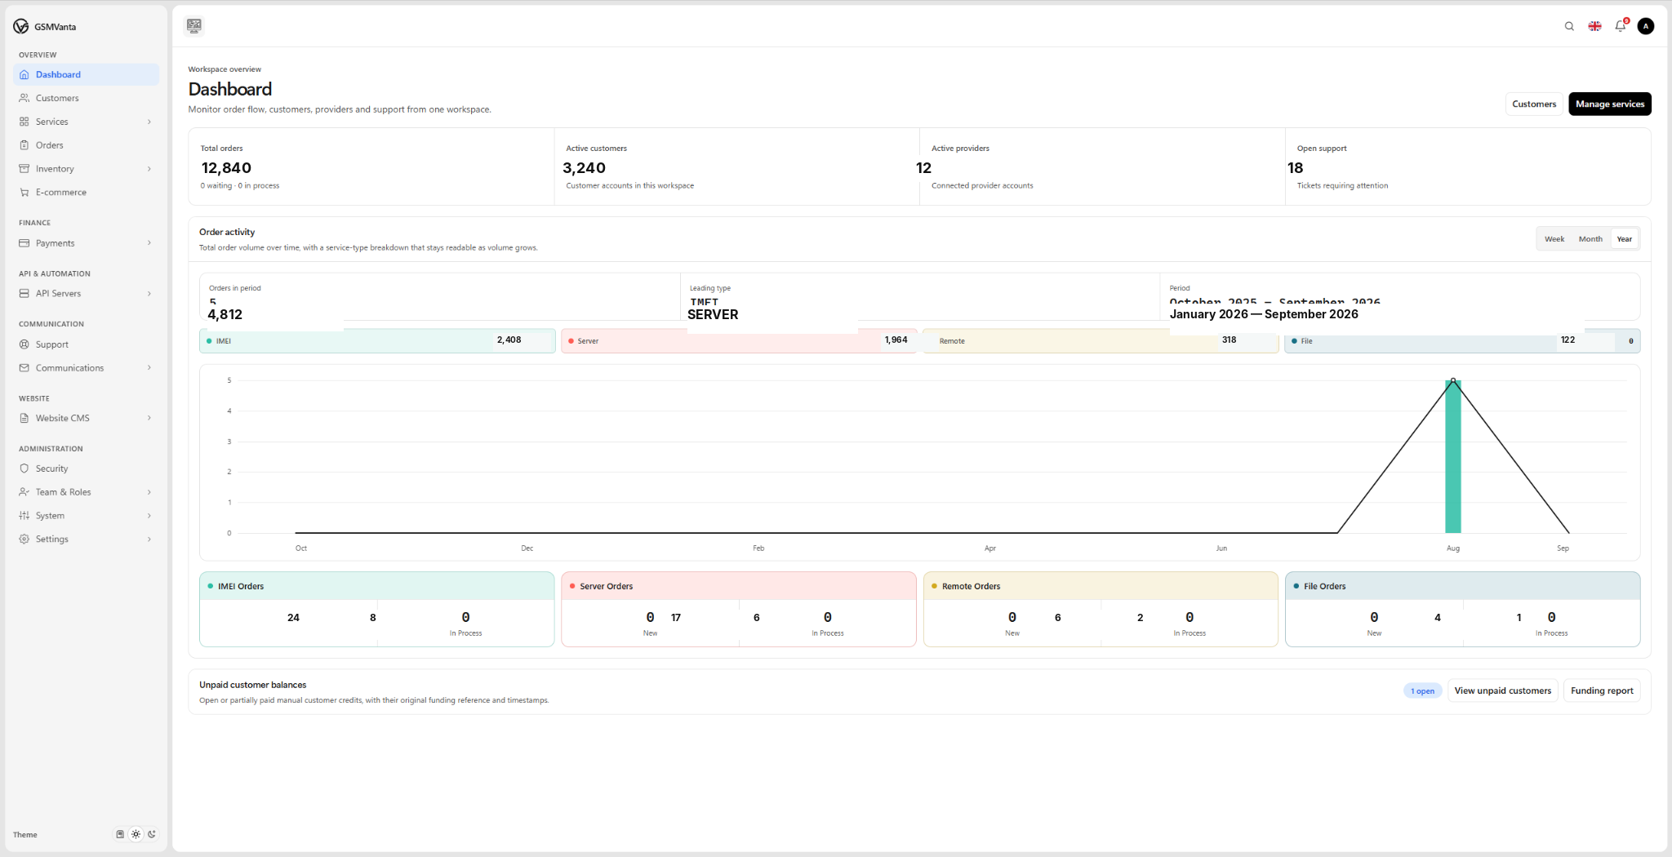The height and width of the screenshot is (857, 1672).
Task: Expand the Settings menu chevron
Action: tap(149, 540)
